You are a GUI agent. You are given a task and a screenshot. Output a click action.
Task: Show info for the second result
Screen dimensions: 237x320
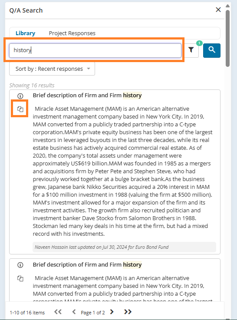[x=20, y=265]
